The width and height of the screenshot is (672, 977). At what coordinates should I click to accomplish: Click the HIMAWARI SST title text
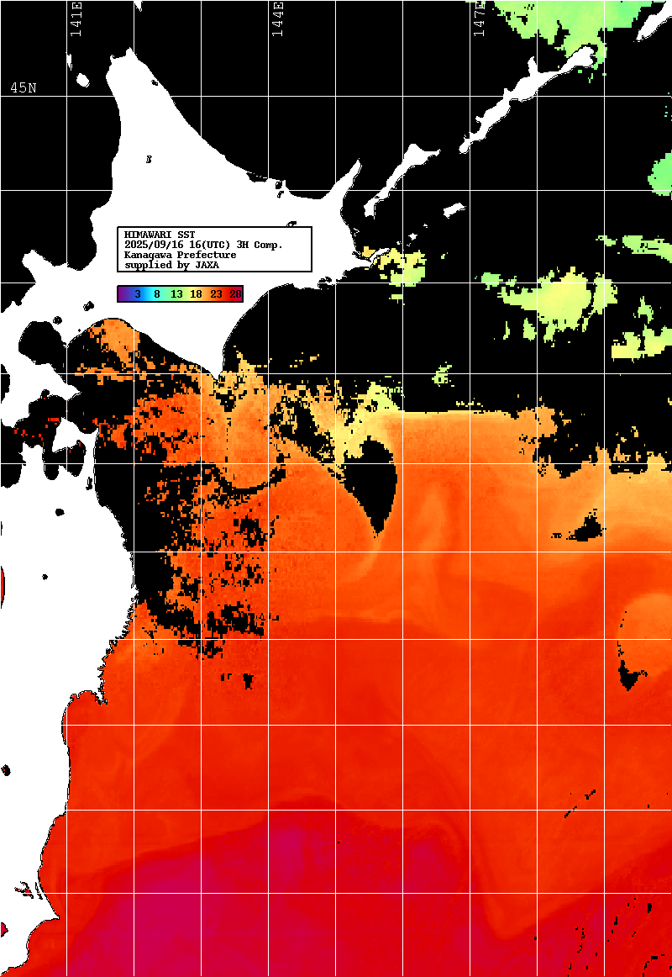click(x=160, y=235)
